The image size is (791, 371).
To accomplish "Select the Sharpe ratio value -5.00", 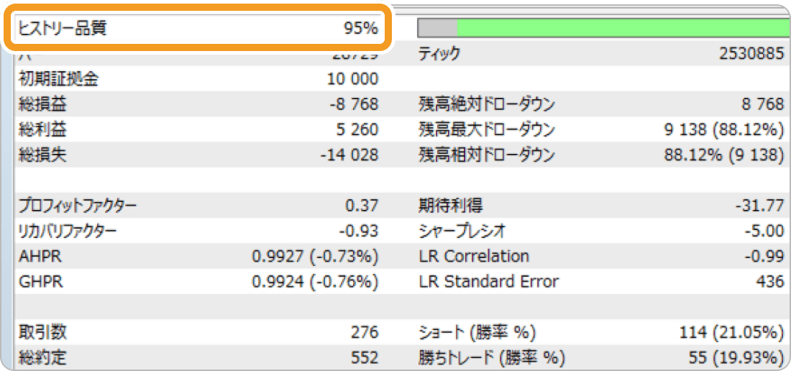I will coord(764,231).
